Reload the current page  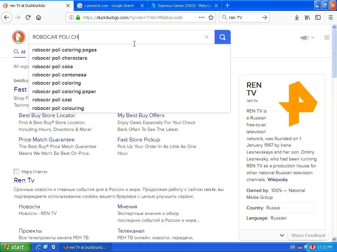(x=28, y=17)
